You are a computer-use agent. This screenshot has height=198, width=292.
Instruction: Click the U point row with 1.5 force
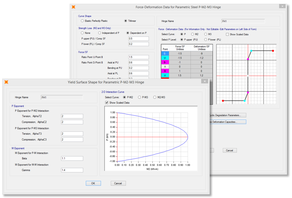(x=187, y=75)
